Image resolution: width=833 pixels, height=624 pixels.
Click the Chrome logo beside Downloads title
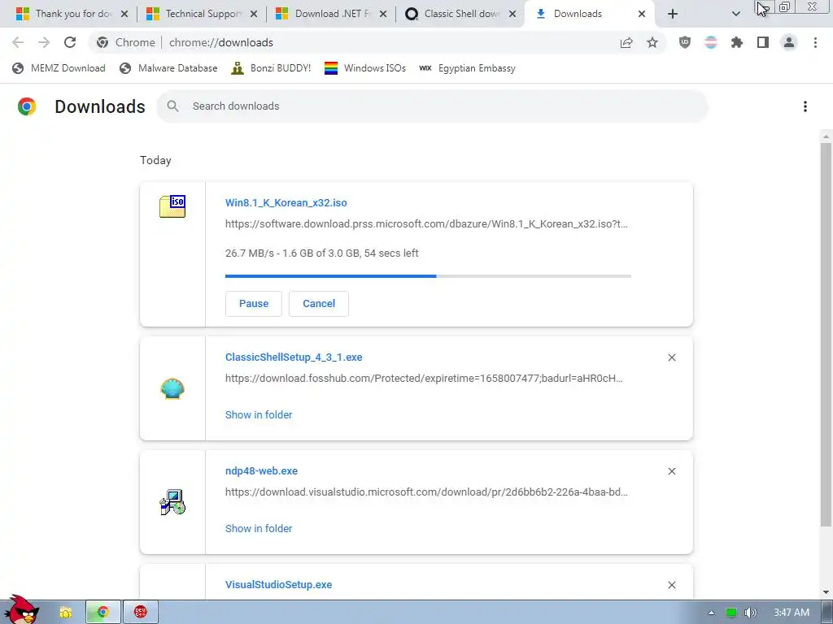point(27,106)
